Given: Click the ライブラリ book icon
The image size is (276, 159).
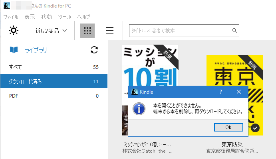Looking at the screenshot, I should [x=14, y=50].
